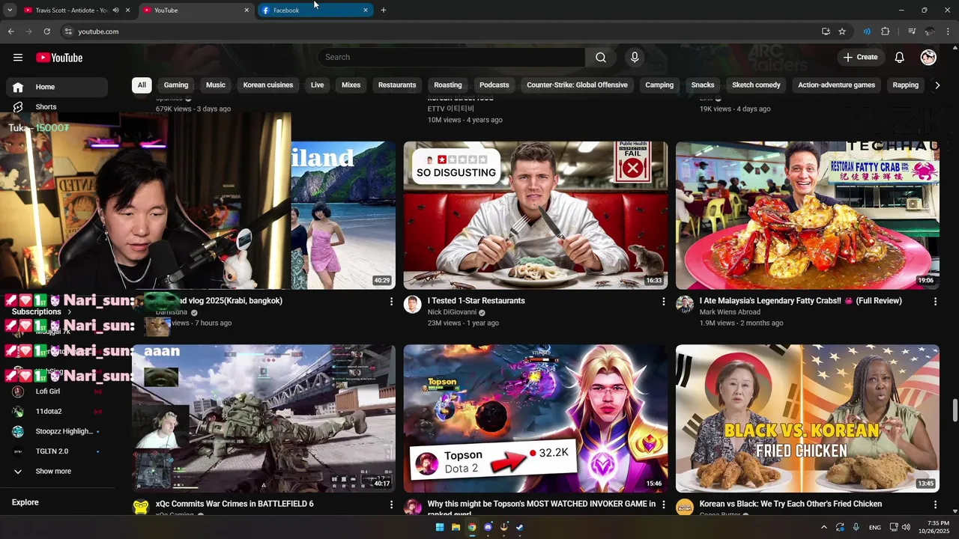
Task: Open the Fatty Crabs video thumbnail
Action: click(807, 216)
